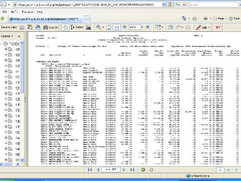
Task: Click the green previous view button
Action: coord(143,170)
